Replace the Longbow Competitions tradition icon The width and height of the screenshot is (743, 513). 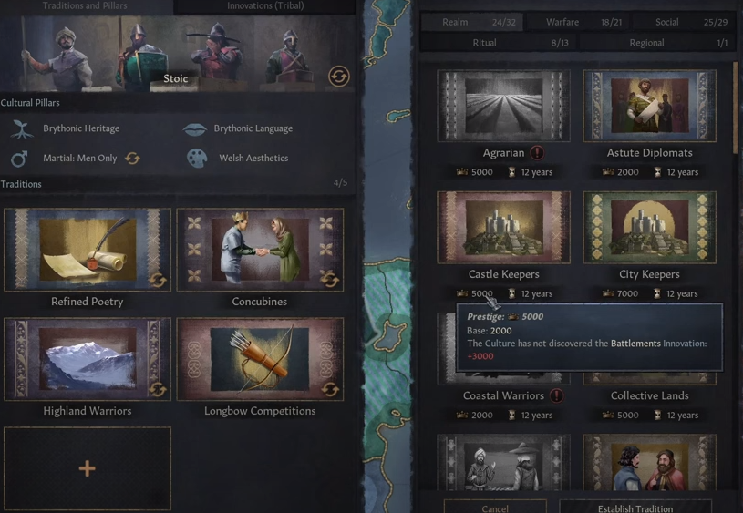click(330, 389)
